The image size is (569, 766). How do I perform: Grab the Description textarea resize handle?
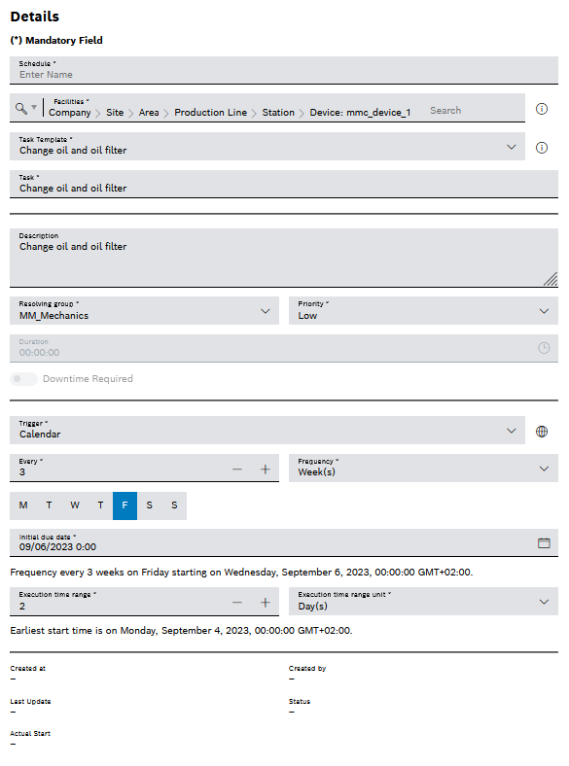click(551, 279)
